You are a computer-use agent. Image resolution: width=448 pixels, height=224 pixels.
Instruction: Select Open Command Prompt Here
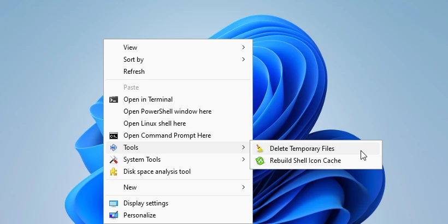coord(178,135)
